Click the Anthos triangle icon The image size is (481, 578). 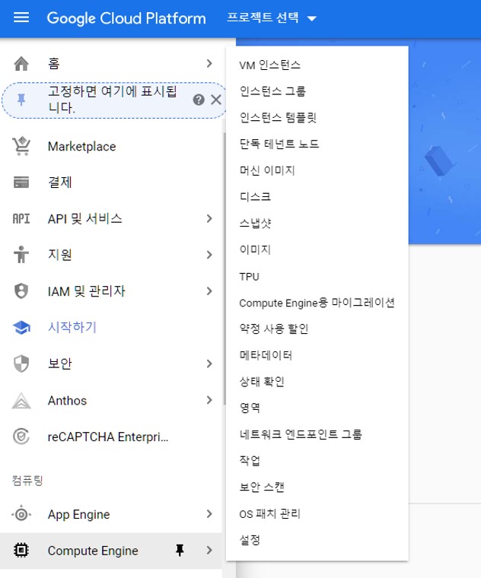tap(21, 400)
